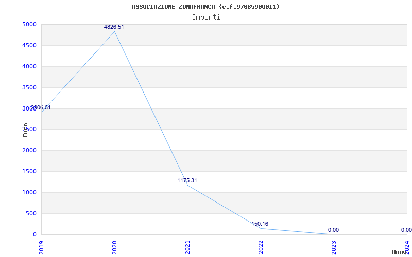Click the chart title ASSOCIAZIONE ZONAFRANCA

tap(205, 7)
